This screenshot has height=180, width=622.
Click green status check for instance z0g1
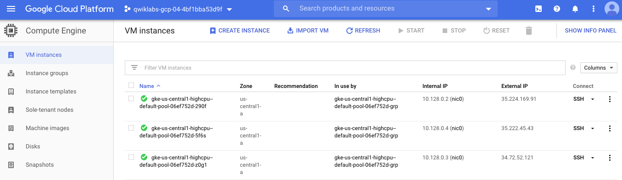pyautogui.click(x=144, y=157)
